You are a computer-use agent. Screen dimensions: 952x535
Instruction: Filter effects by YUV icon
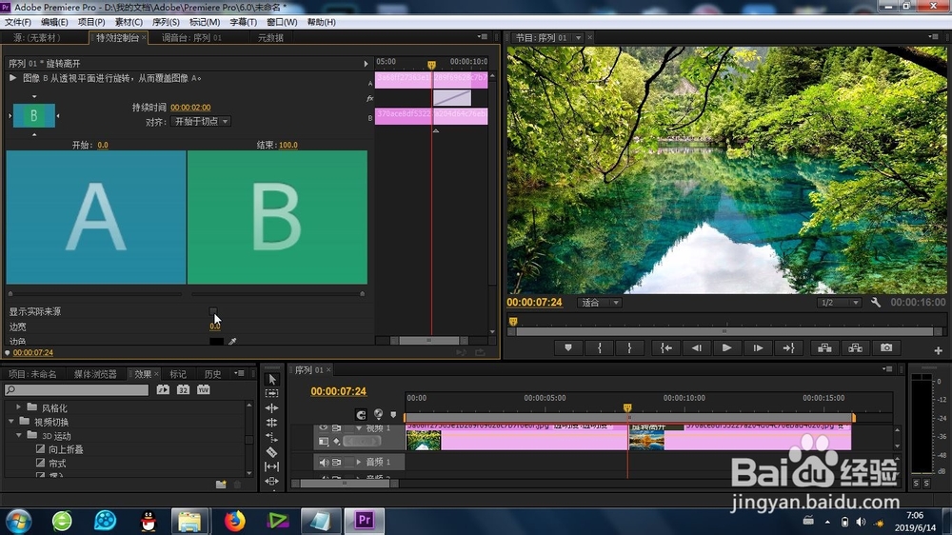click(204, 390)
